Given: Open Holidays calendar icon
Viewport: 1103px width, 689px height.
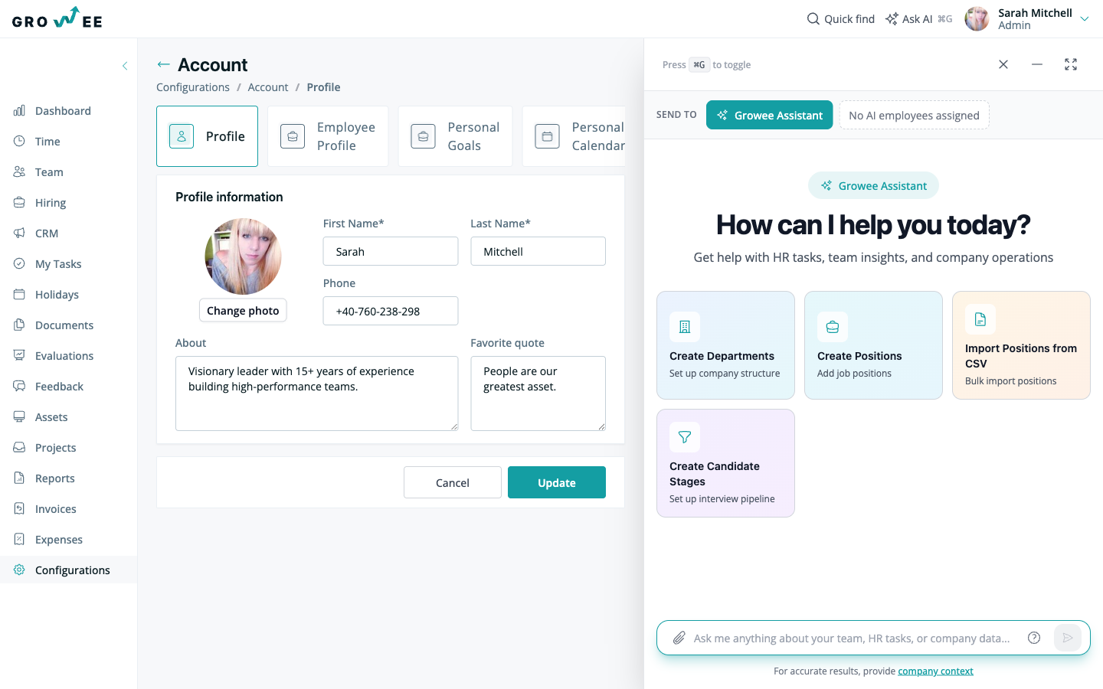Looking at the screenshot, I should click(19, 295).
